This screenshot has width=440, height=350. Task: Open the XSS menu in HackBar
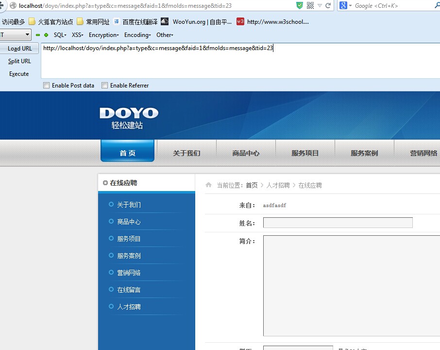point(77,35)
